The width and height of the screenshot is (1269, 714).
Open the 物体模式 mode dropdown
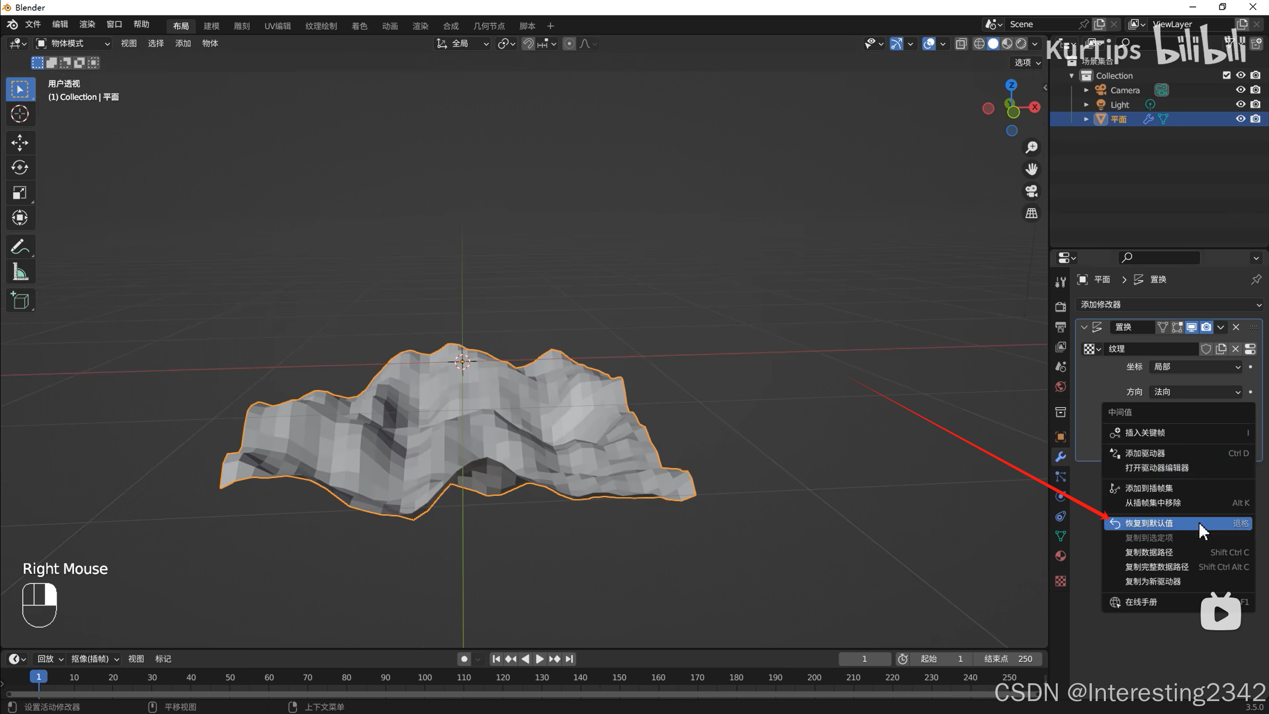click(x=73, y=44)
